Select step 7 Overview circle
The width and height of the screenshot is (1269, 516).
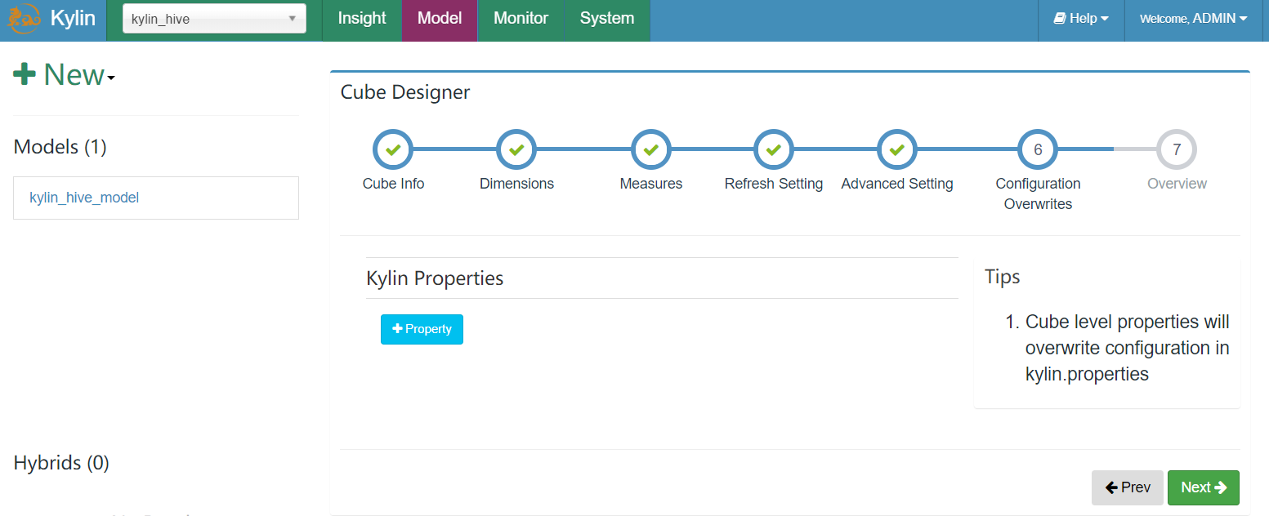point(1177,150)
